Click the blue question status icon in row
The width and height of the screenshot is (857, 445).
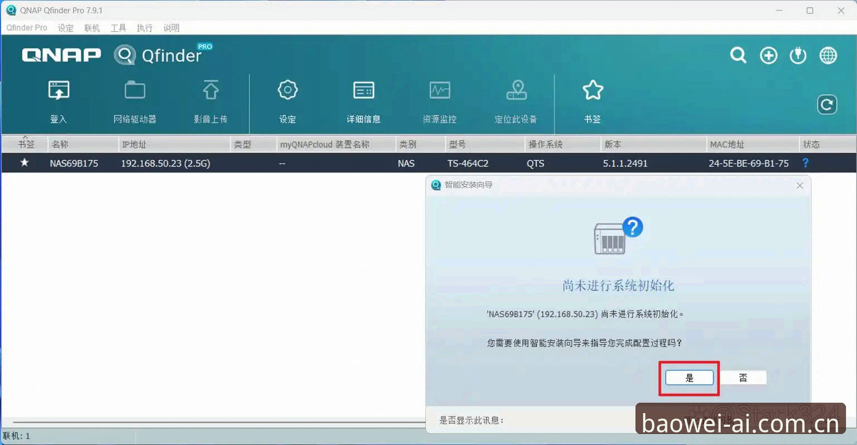pyautogui.click(x=805, y=163)
